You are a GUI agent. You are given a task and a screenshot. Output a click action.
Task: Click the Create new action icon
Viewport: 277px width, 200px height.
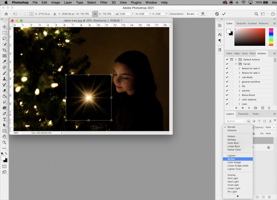(262, 108)
